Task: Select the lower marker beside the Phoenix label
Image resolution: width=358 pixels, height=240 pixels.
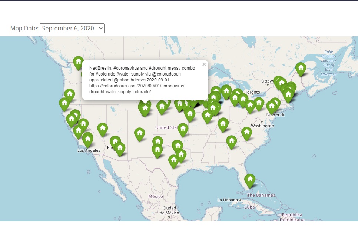Action: coord(120,148)
